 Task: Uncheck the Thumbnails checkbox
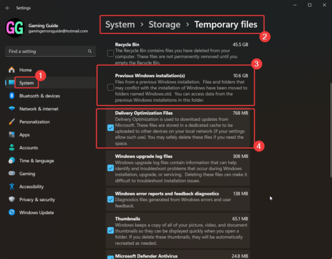(110, 230)
